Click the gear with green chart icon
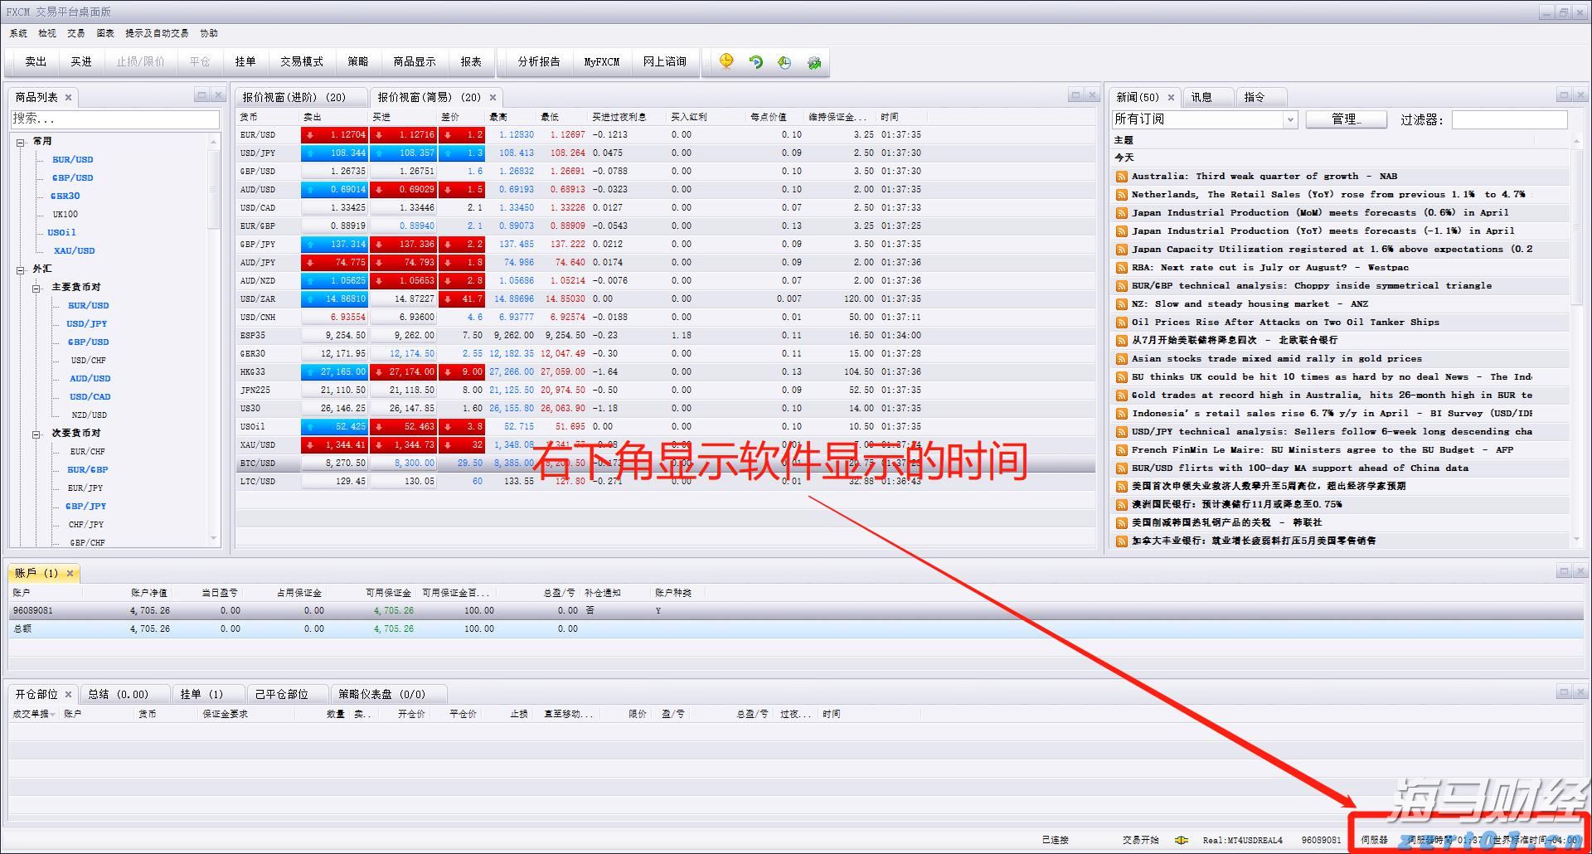 pos(814,62)
